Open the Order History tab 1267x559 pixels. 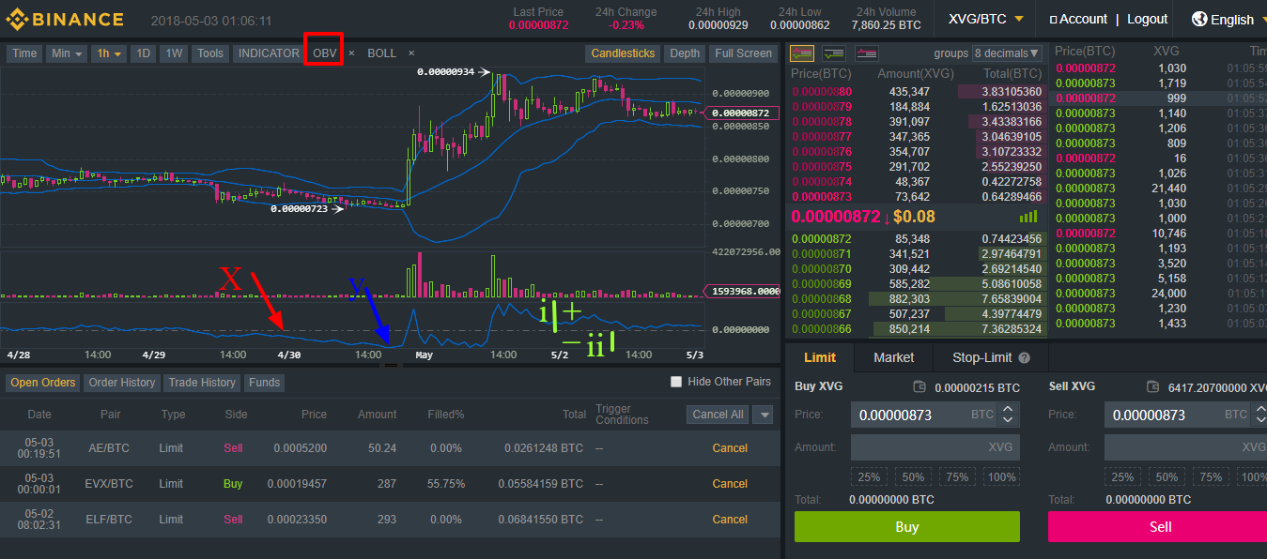coord(122,383)
